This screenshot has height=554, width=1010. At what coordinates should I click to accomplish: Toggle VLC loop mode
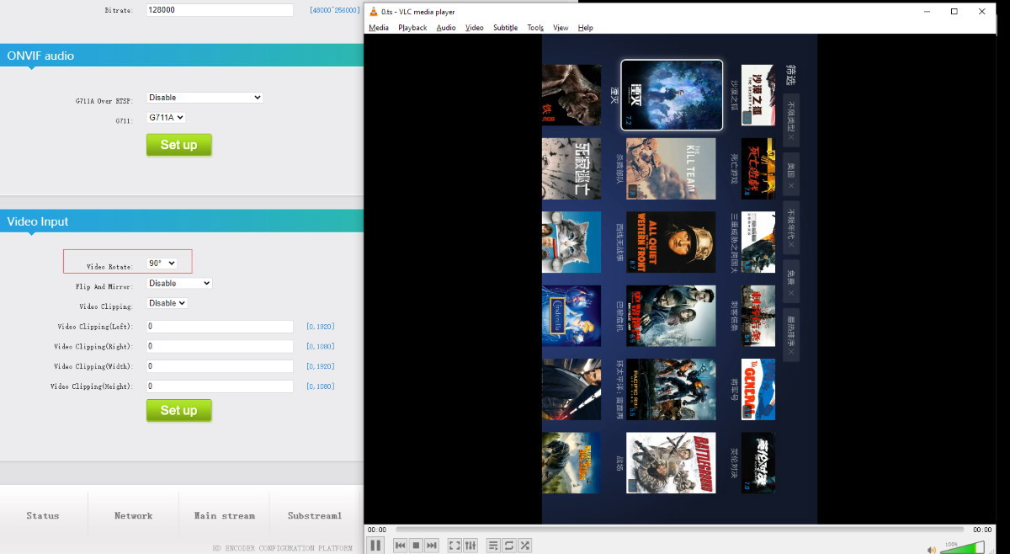click(509, 546)
